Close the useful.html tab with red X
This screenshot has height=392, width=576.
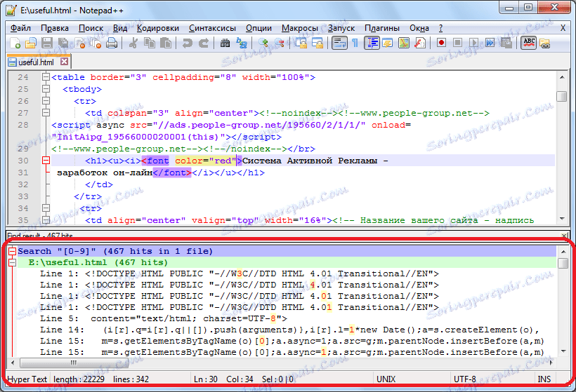pyautogui.click(x=64, y=62)
